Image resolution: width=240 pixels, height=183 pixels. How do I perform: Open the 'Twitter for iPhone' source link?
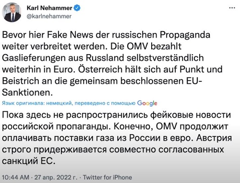click(108, 177)
